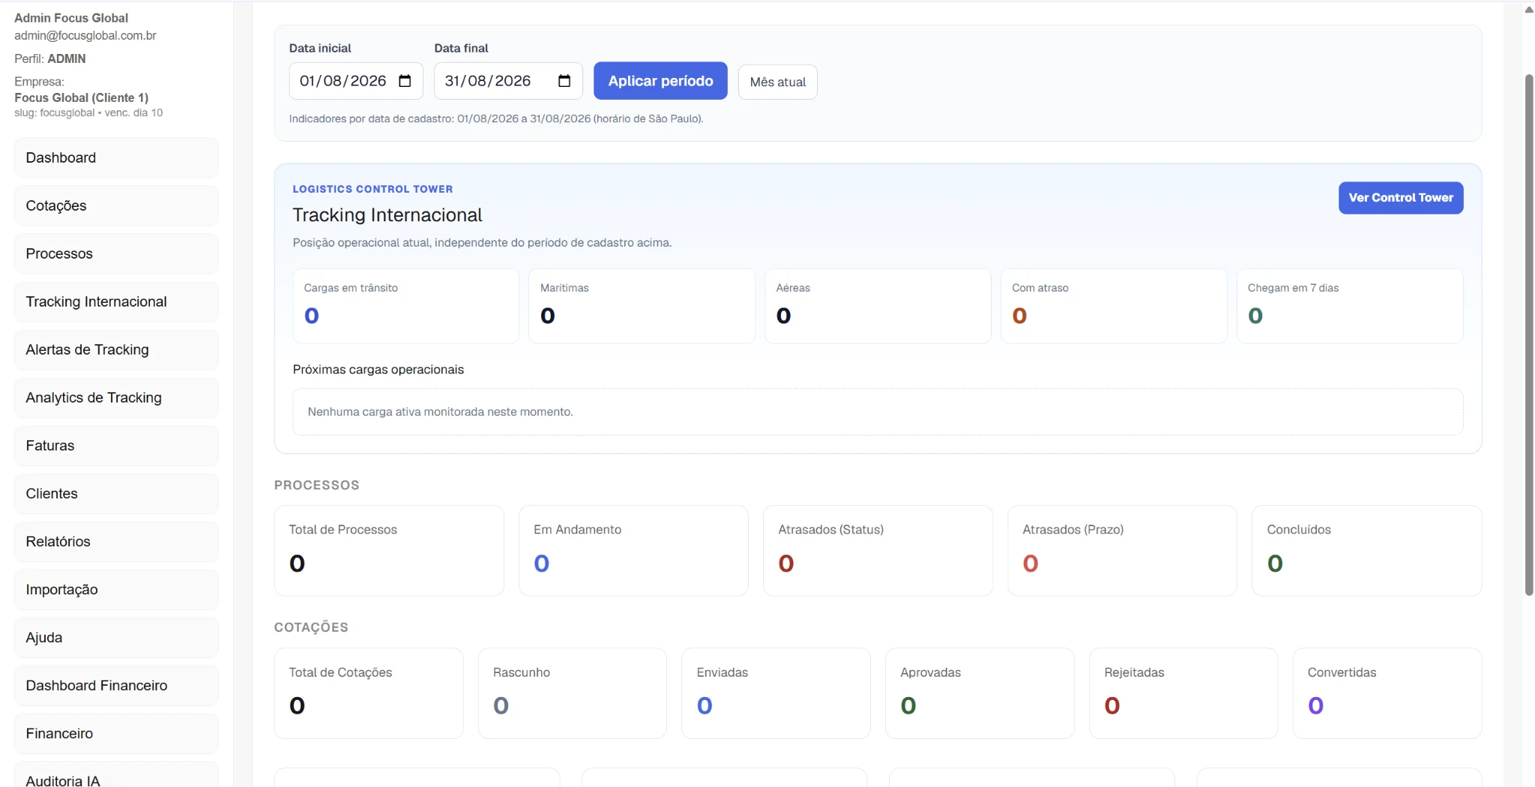Select Alertas de Tracking

point(116,349)
